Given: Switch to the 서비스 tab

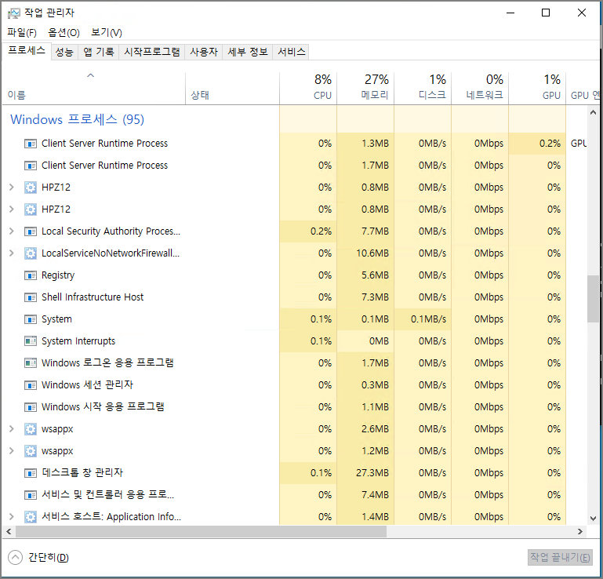Looking at the screenshot, I should point(292,52).
